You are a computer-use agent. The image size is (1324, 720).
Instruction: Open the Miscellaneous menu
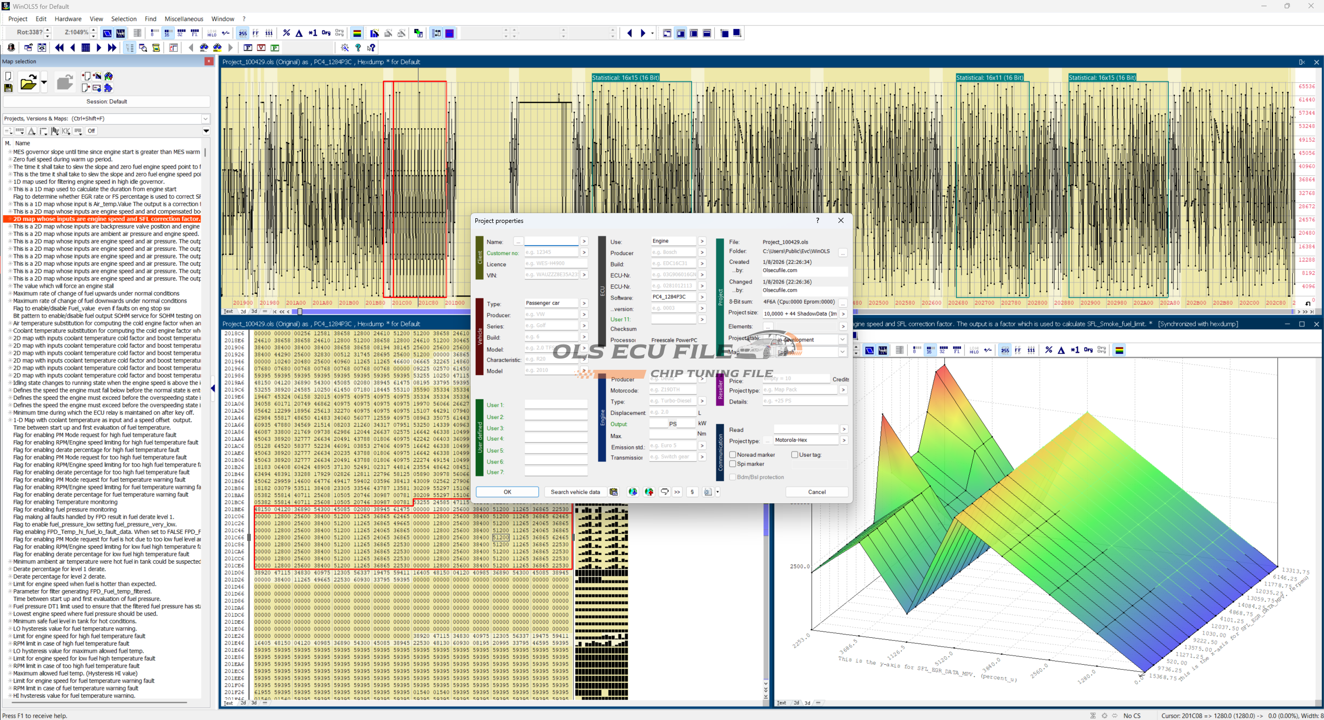click(184, 19)
